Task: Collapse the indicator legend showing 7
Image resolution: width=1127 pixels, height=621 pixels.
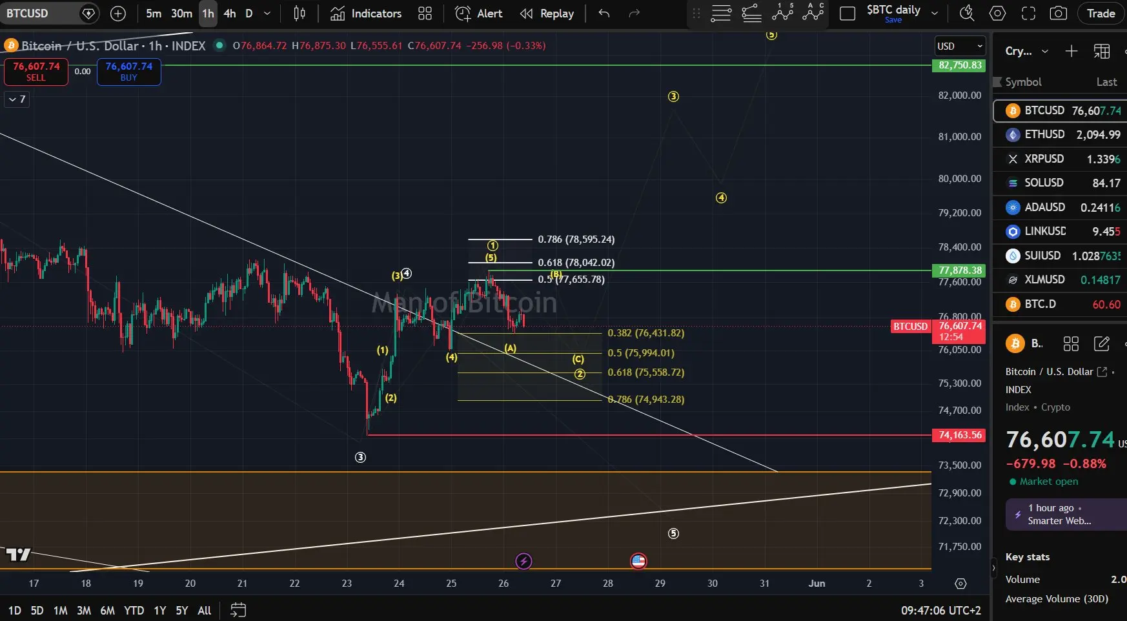Action: click(x=17, y=99)
